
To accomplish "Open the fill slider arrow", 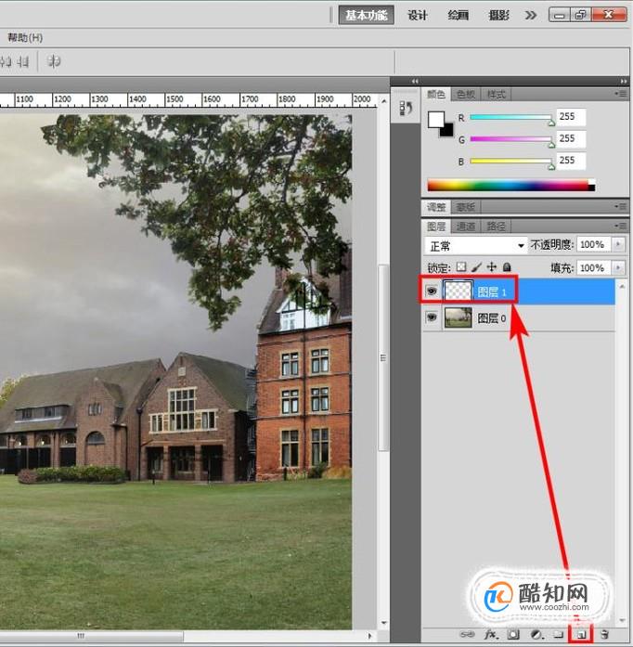I will [618, 267].
